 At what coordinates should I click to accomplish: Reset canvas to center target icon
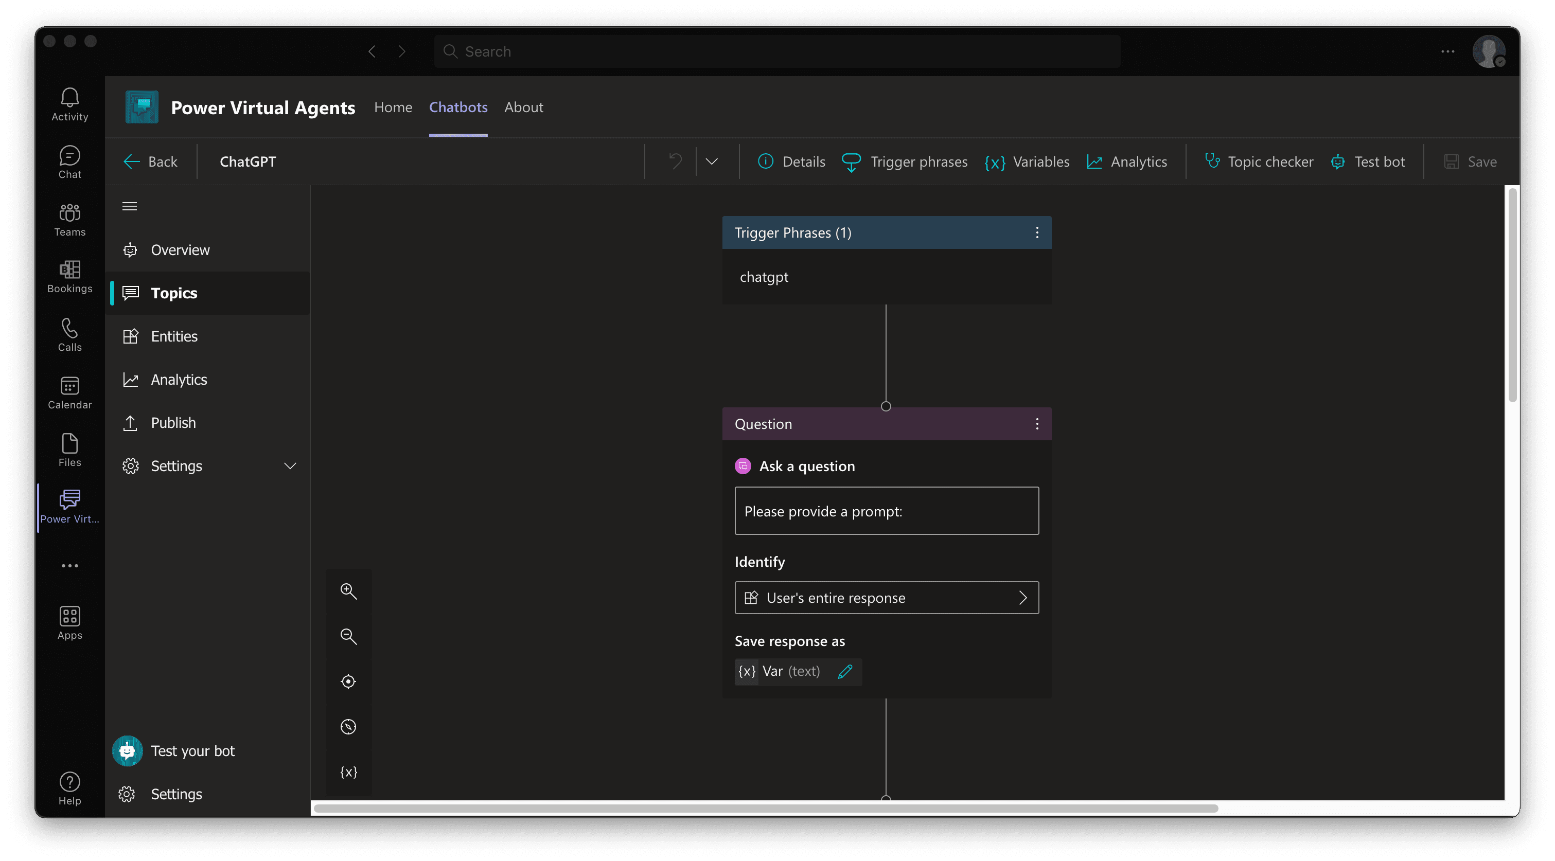pyautogui.click(x=348, y=682)
